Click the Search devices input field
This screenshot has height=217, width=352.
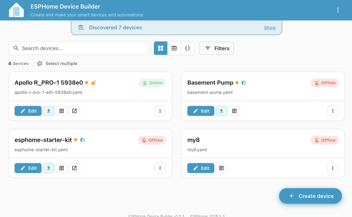click(x=78, y=48)
